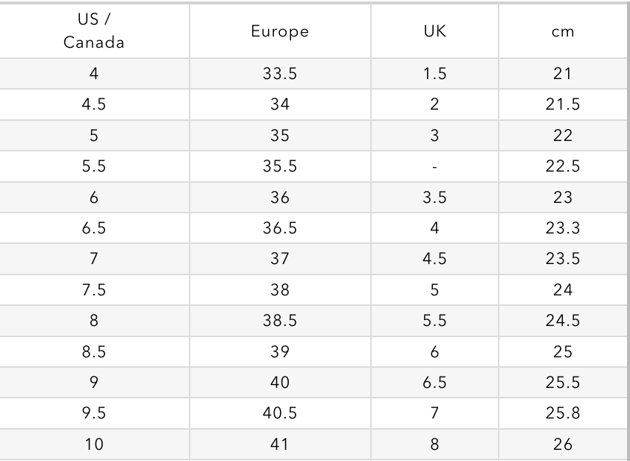Click the 24 cm cell
The height and width of the screenshot is (461, 630).
[x=563, y=290]
